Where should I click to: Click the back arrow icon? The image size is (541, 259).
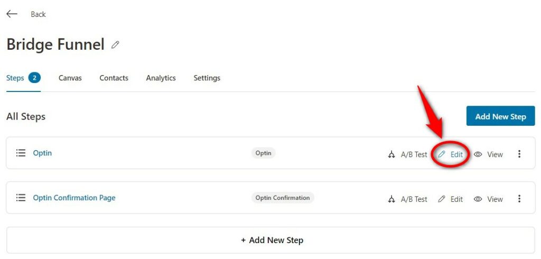(x=12, y=14)
